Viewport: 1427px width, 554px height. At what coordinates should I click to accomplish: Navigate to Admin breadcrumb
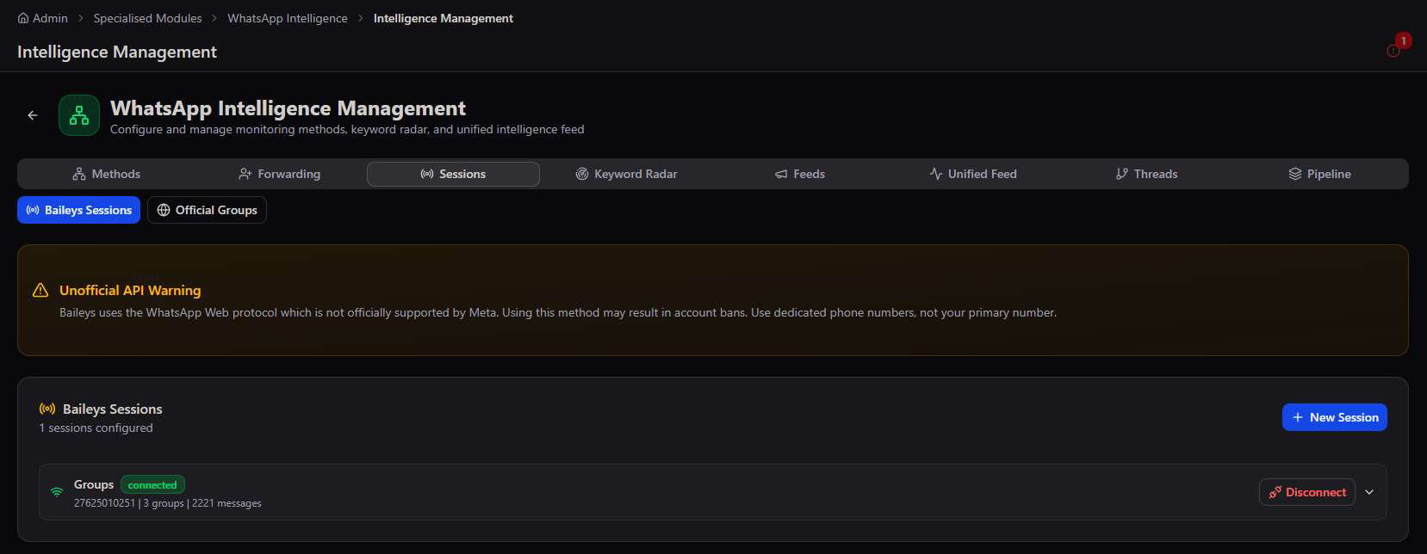point(42,18)
